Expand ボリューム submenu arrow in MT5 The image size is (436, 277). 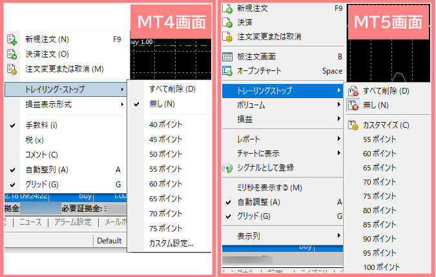(338, 105)
